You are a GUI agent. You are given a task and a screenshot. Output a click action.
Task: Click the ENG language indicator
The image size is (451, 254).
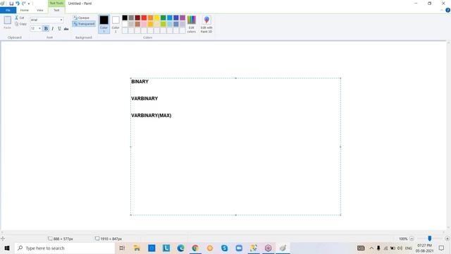409,248
